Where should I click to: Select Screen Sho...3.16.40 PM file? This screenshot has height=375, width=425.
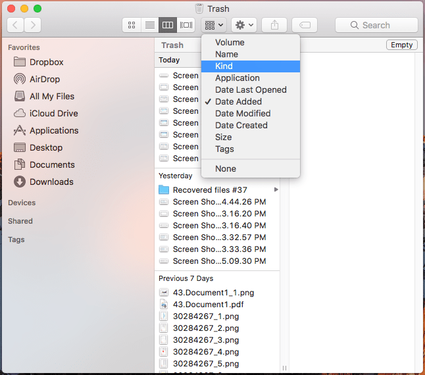pyautogui.click(x=218, y=226)
